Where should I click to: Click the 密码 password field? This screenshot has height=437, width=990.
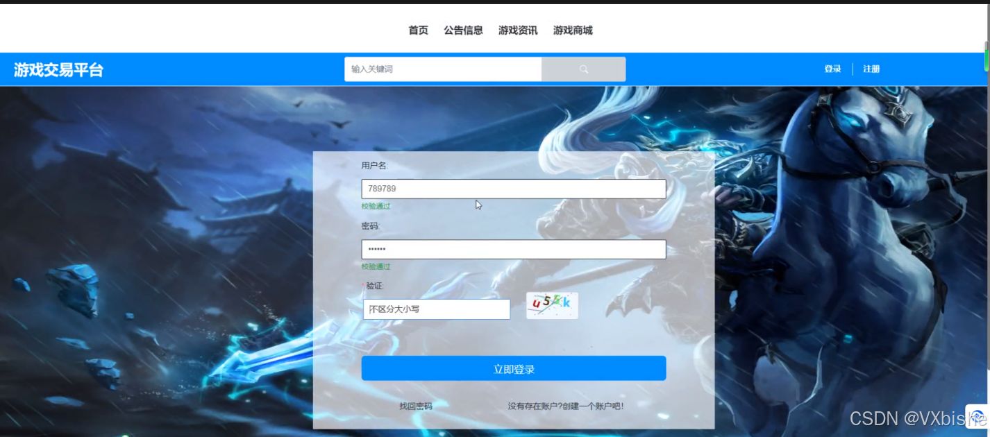514,250
